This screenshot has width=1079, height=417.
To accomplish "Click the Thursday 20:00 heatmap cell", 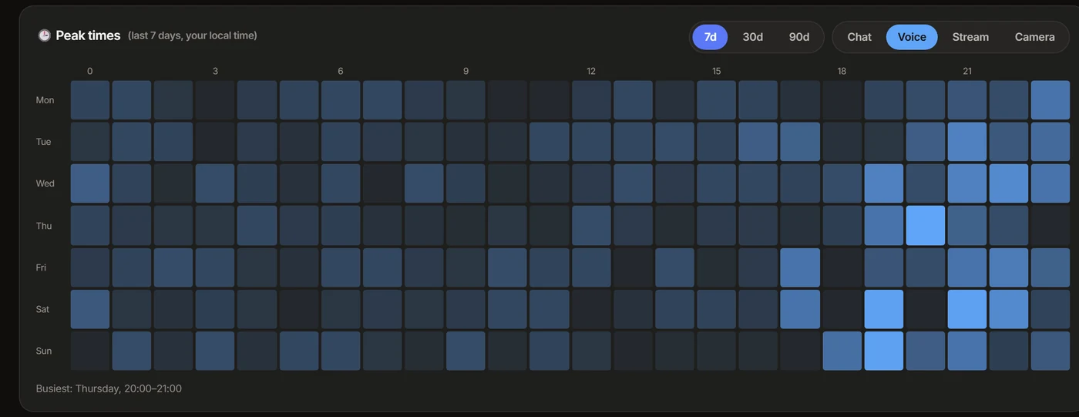I will 926,225.
